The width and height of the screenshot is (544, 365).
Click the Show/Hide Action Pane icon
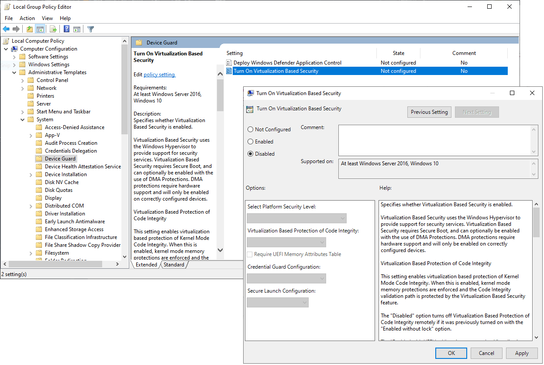pos(77,29)
